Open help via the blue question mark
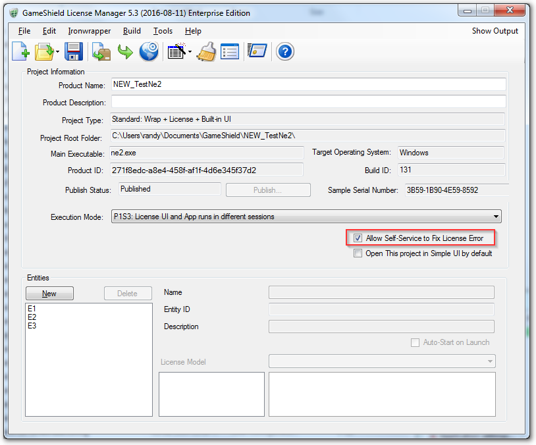The width and height of the screenshot is (536, 445). click(284, 51)
